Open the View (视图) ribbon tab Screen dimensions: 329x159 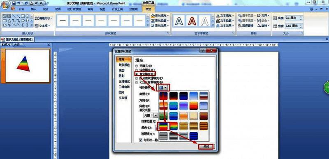tap(102, 9)
